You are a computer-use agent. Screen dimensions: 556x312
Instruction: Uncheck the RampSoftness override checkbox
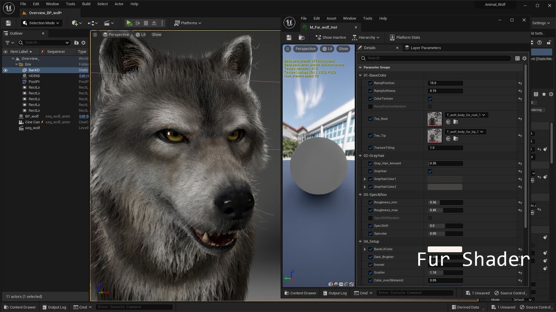[370, 91]
